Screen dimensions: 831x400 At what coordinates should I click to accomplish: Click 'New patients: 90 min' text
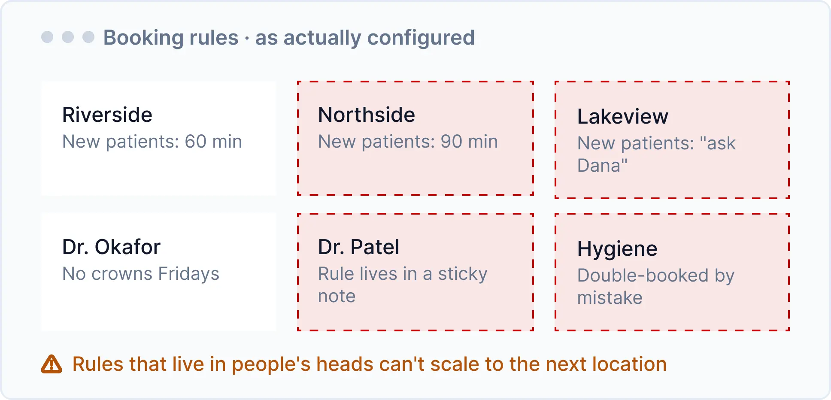[408, 142]
